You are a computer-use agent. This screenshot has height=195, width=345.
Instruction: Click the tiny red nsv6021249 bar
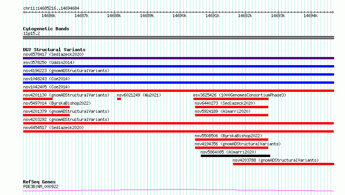pyautogui.click(x=119, y=99)
